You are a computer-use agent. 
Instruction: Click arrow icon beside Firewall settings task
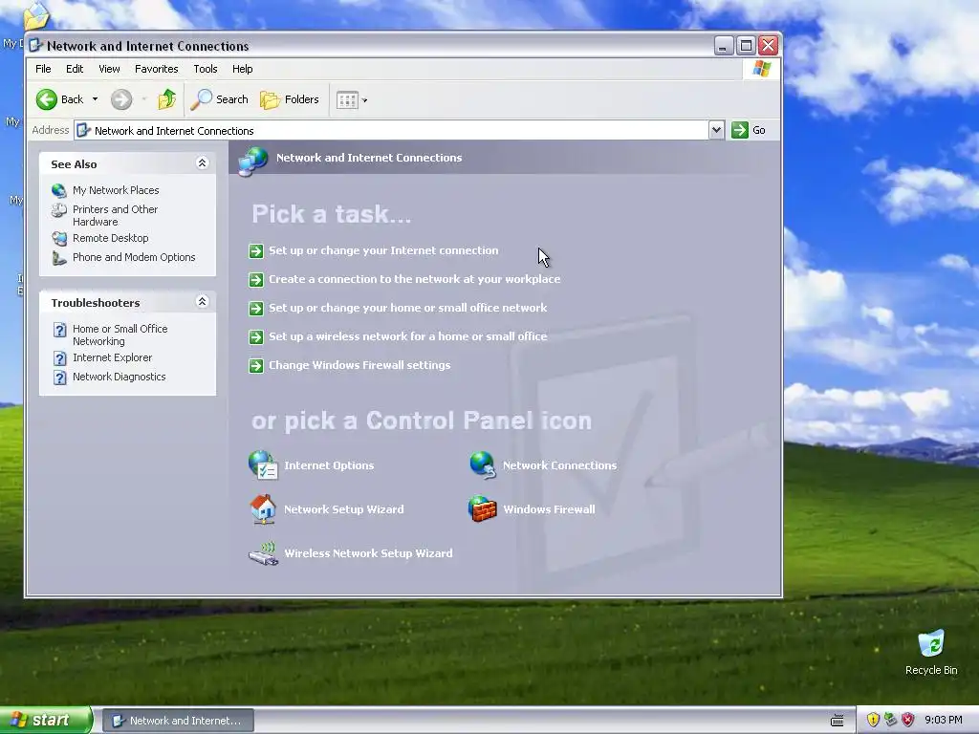(256, 366)
